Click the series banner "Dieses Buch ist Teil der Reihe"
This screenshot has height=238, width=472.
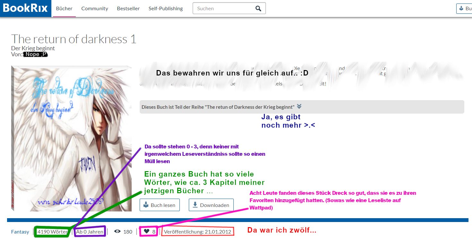tap(302, 107)
